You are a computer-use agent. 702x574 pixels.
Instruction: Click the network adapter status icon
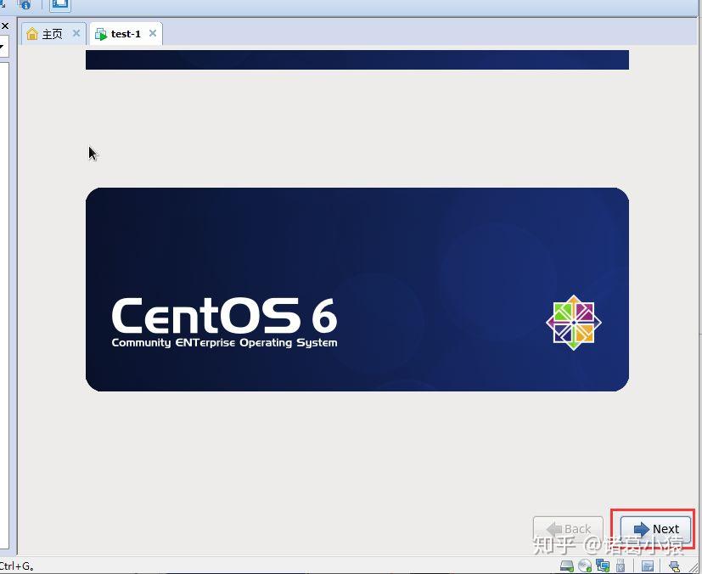click(603, 565)
